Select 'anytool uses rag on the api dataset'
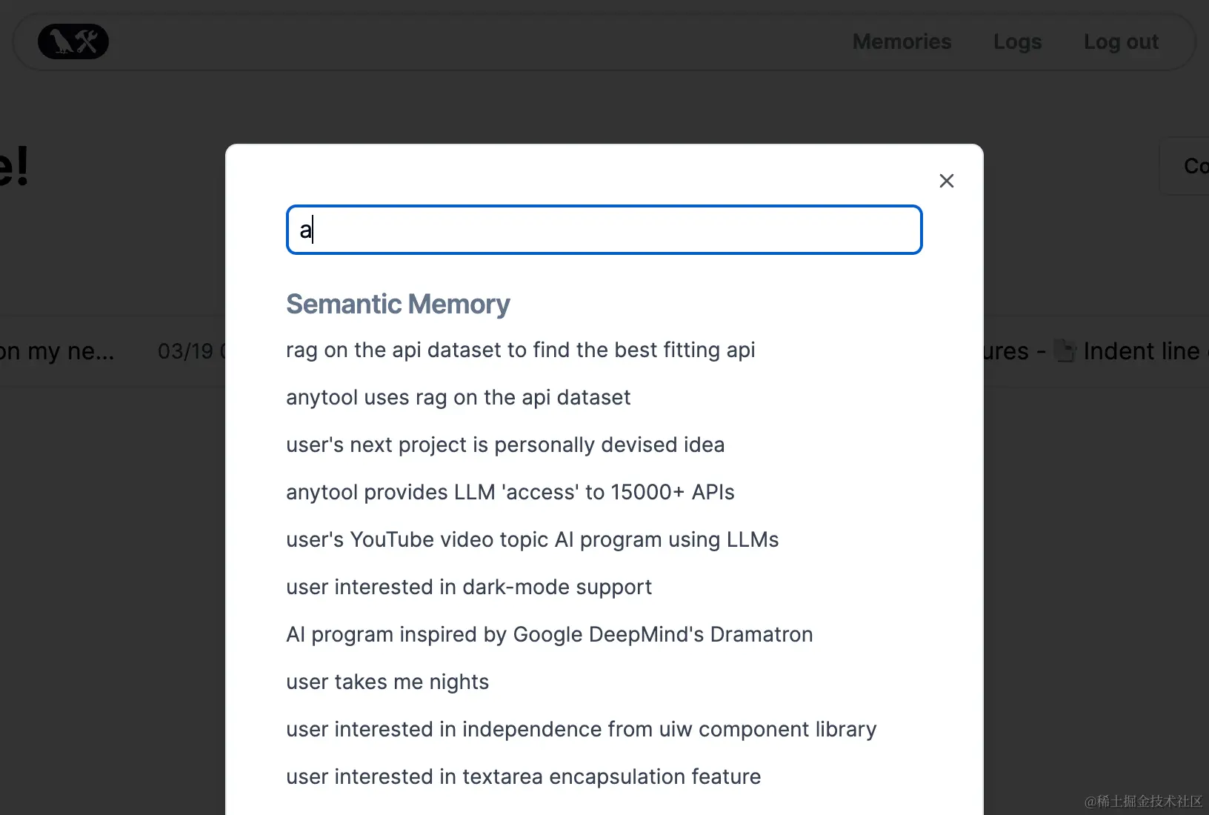1209x815 pixels. [x=458, y=397]
